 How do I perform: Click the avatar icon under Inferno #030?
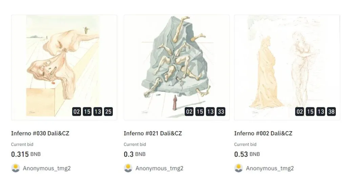tap(16, 168)
